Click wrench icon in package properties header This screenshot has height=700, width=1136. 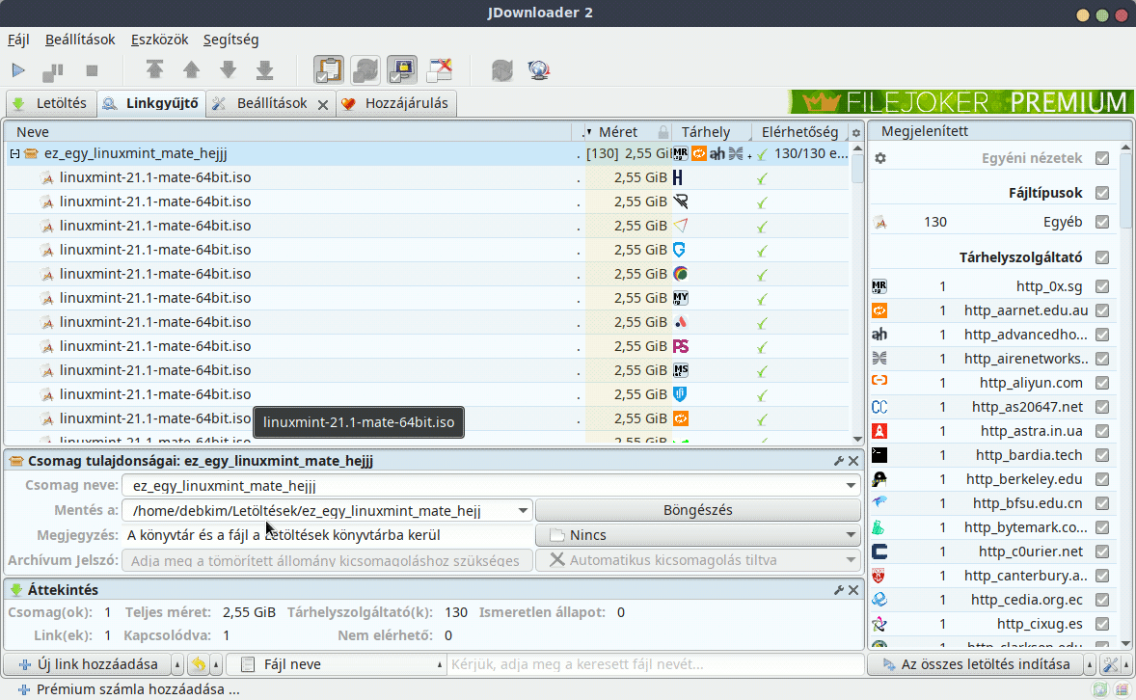click(x=839, y=461)
